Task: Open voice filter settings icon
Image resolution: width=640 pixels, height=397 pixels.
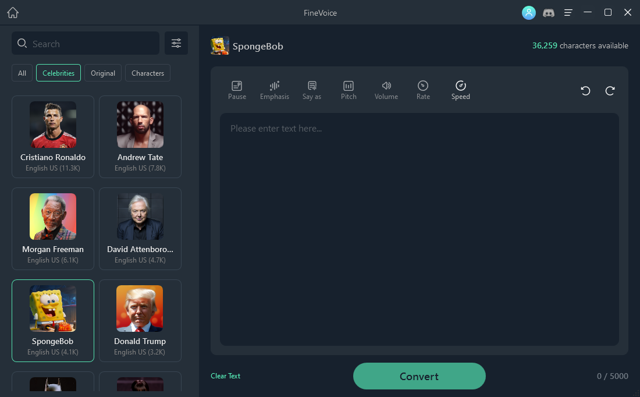Action: pyautogui.click(x=176, y=43)
